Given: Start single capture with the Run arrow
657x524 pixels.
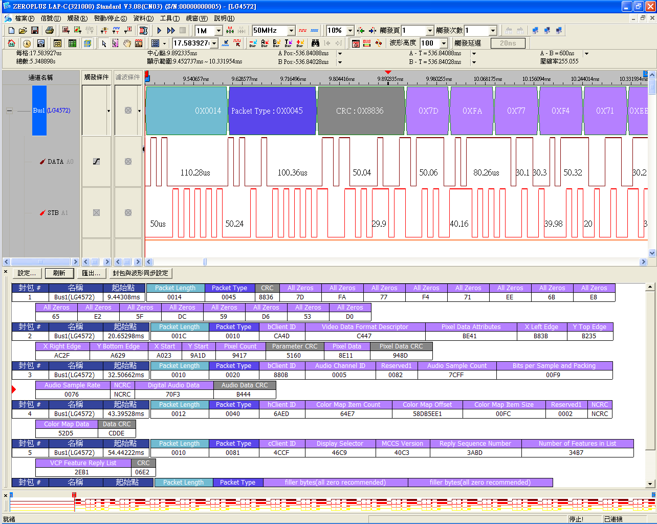Looking at the screenshot, I should (159, 31).
